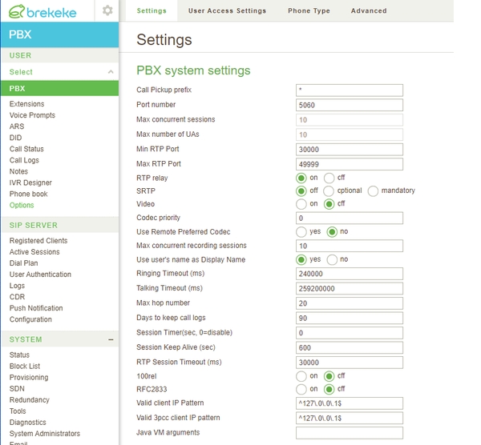
Task: Collapse the SYSTEM section with minus icon
Action: (x=111, y=339)
